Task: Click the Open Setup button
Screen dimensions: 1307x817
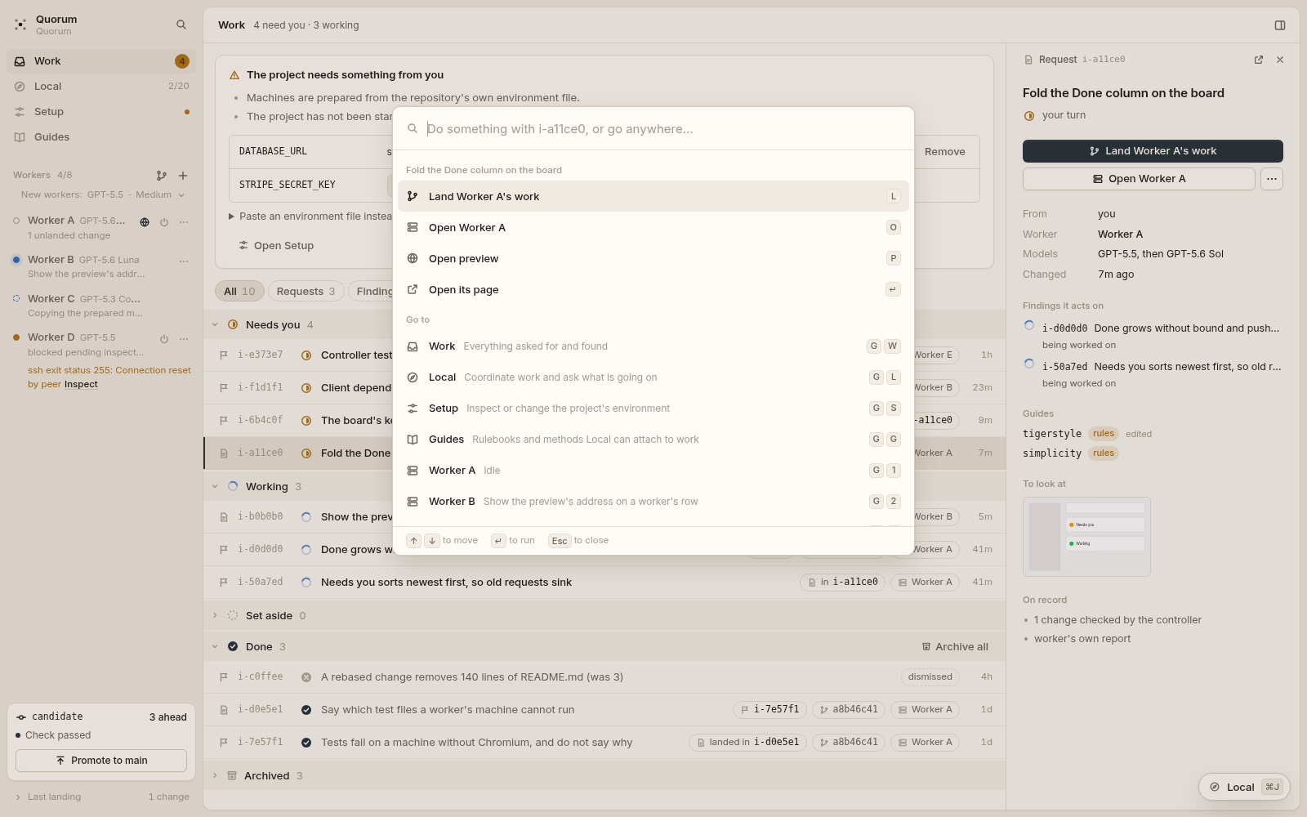Action: (x=276, y=246)
